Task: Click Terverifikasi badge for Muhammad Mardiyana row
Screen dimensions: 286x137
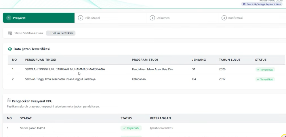Action: click(265, 70)
